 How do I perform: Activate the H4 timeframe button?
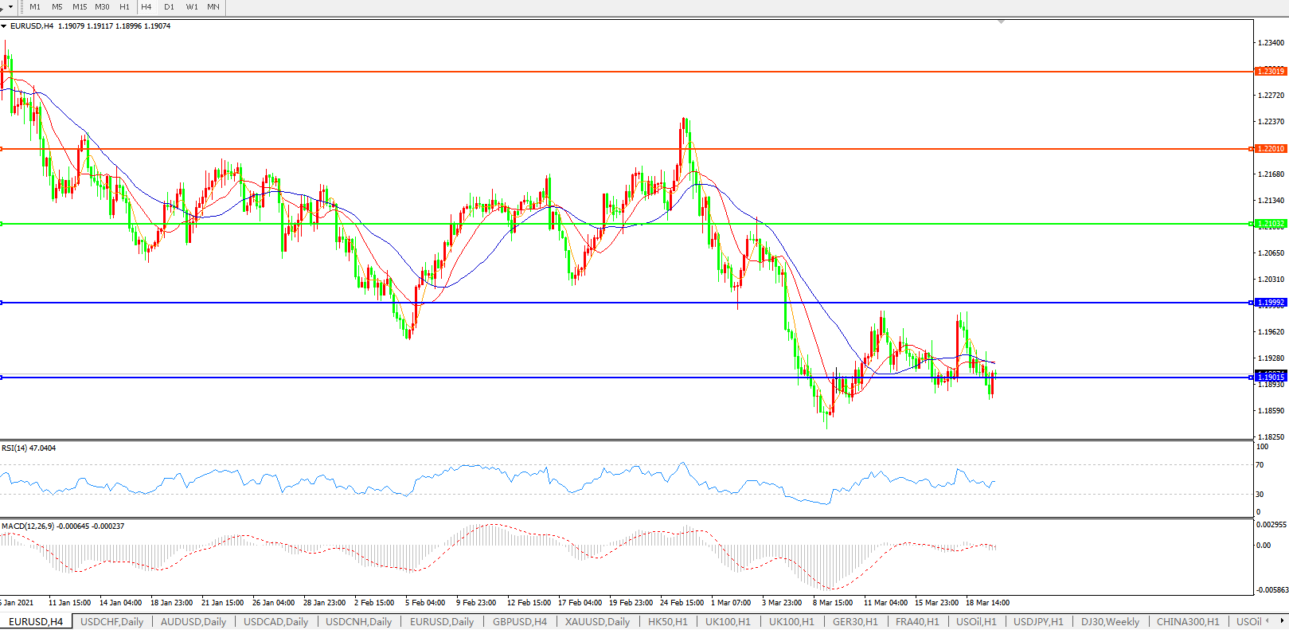coord(146,7)
